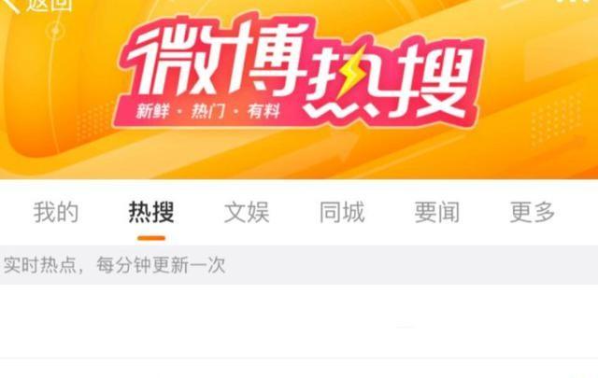The height and width of the screenshot is (378, 598).
Task: Open the three-dot more options menu
Action: [x=577, y=2]
